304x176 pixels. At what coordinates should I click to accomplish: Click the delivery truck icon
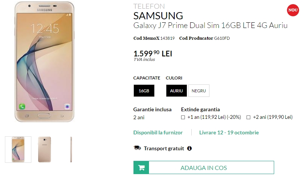[137, 148]
